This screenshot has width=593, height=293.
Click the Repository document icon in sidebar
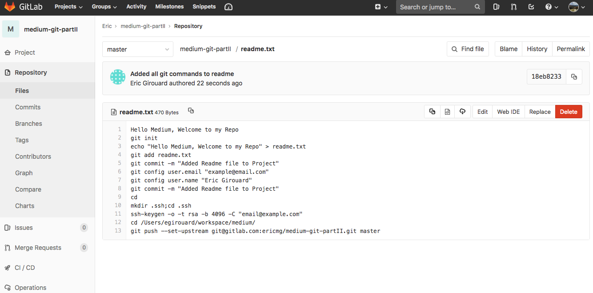coord(7,72)
